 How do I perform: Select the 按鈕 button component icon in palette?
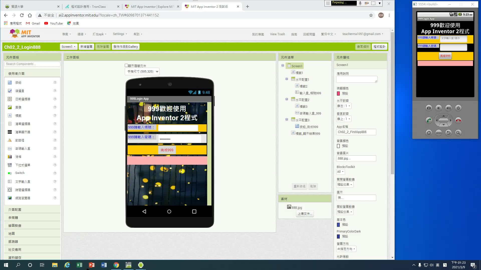point(10,82)
